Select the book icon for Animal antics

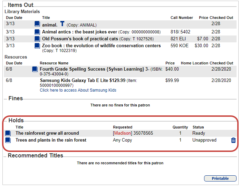[37, 32]
